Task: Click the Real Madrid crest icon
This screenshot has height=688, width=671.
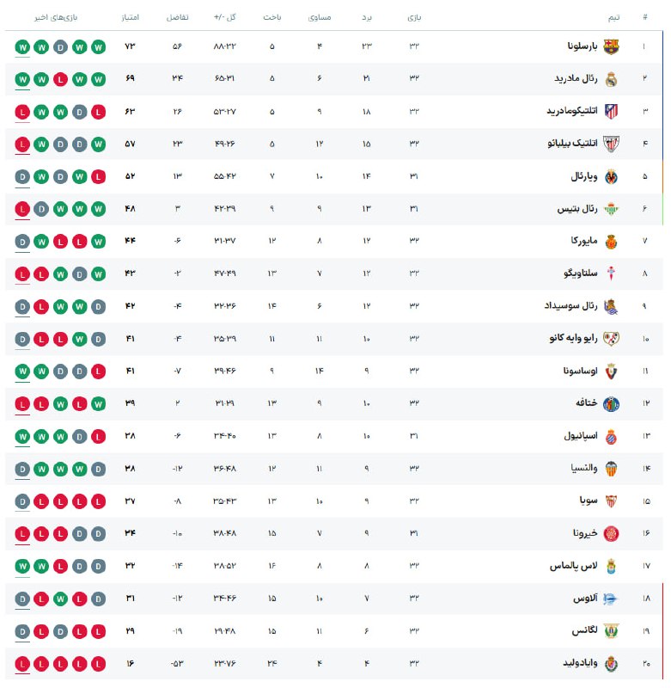Action: pos(611,79)
